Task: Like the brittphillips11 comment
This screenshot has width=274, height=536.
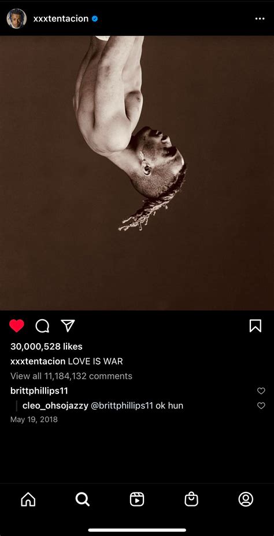Action: tap(261, 391)
